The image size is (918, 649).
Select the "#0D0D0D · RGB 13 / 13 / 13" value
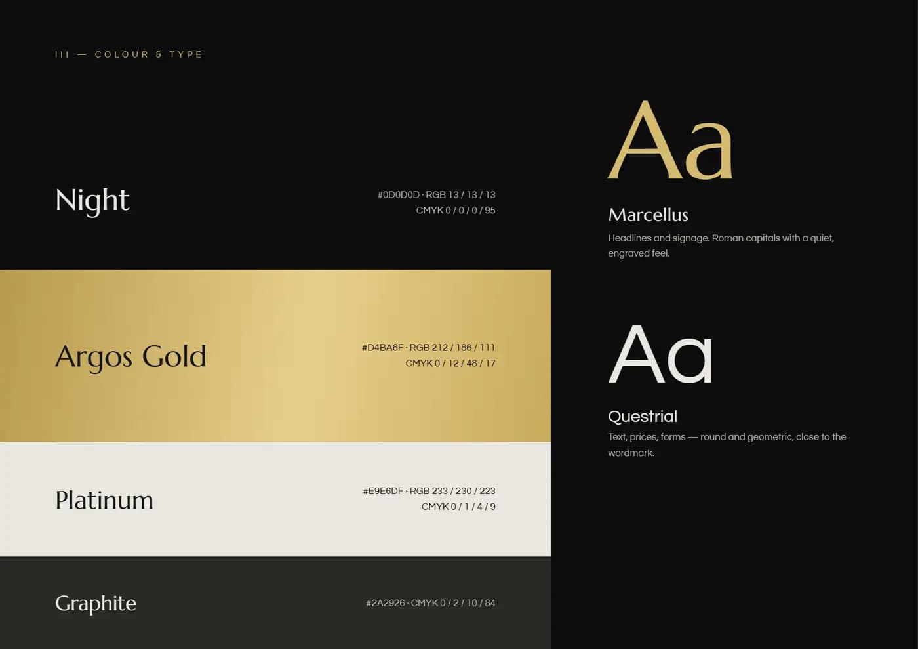437,195
